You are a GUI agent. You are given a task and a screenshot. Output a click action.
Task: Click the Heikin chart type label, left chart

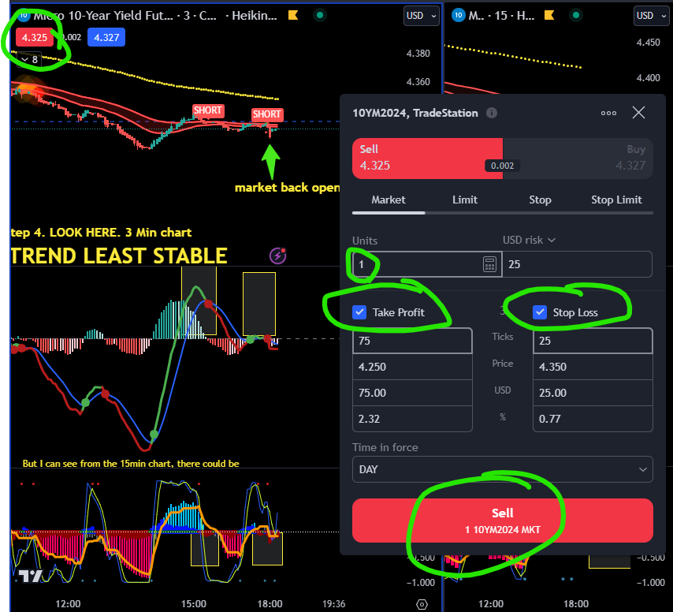[255, 16]
